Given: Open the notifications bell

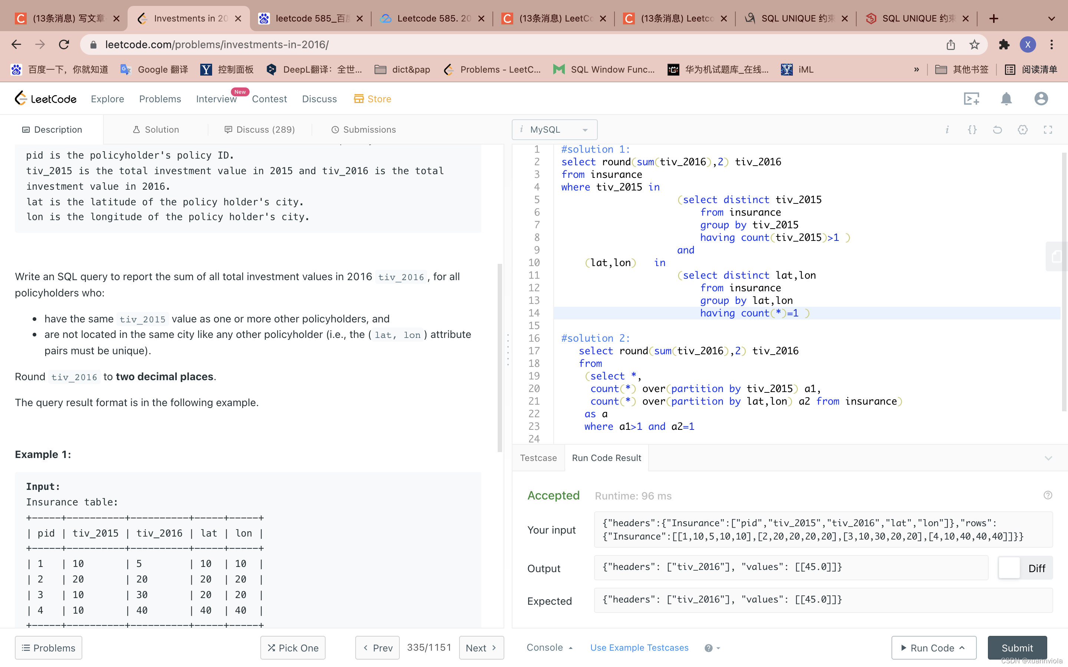Looking at the screenshot, I should point(1006,98).
